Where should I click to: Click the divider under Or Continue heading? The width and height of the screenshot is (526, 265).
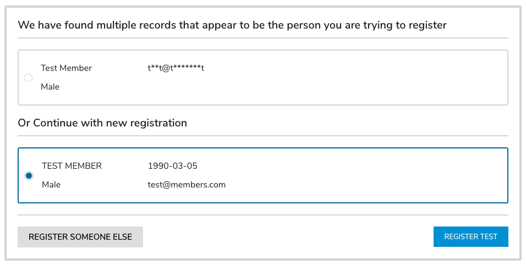[262, 136]
